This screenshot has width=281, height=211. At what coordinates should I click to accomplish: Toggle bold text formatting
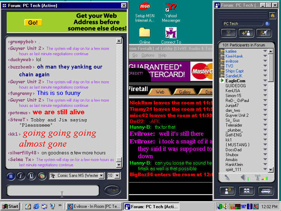(x=11, y=176)
